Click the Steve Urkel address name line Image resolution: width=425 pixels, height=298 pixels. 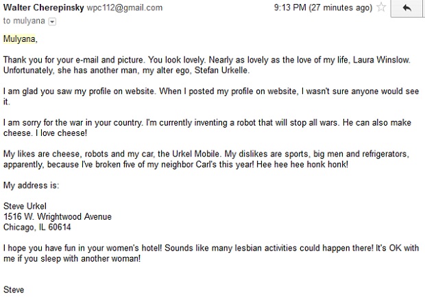coord(25,206)
